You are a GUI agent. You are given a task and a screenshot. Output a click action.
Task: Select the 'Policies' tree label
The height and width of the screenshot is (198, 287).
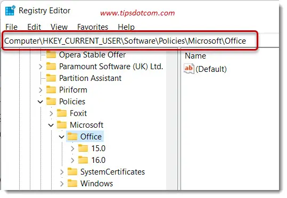coord(72,101)
